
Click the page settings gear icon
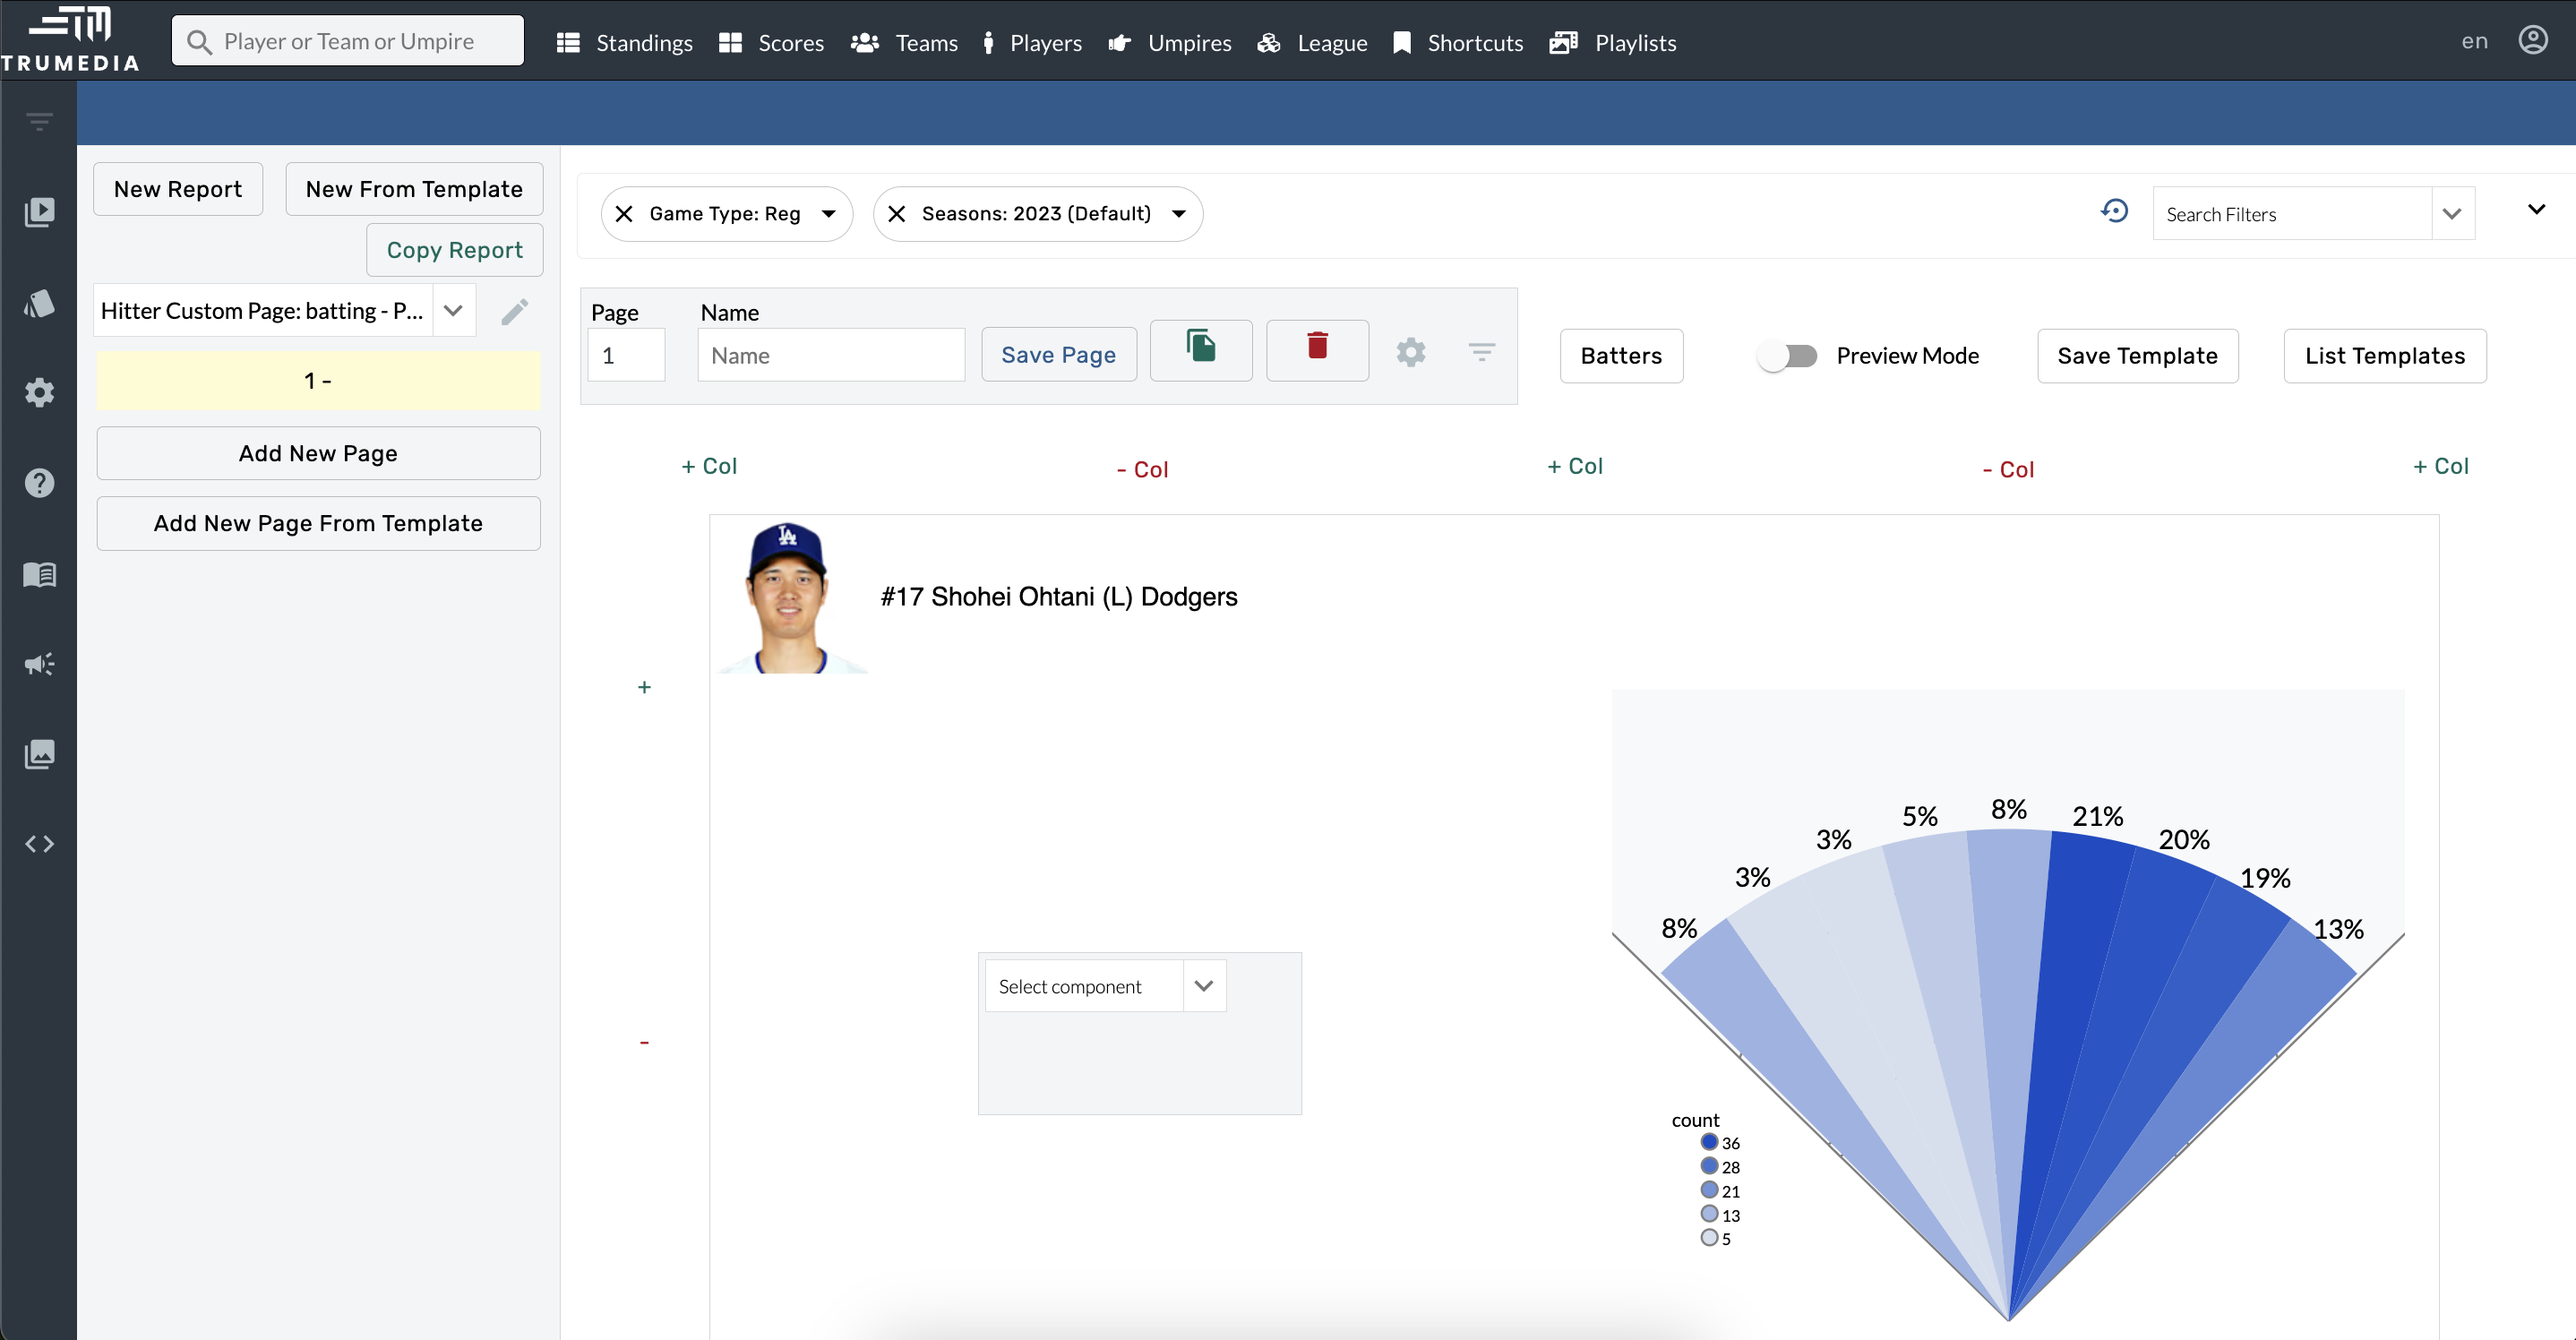[1410, 353]
